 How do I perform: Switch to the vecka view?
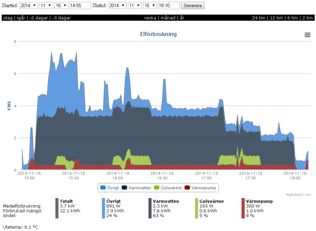[150, 18]
